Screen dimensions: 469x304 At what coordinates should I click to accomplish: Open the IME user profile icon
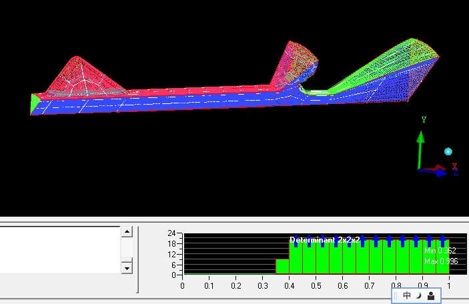pos(431,295)
